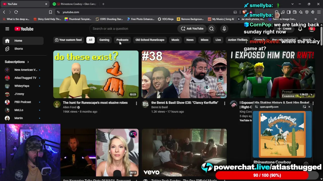Expand the Subscriptions section chevron

tap(28, 62)
